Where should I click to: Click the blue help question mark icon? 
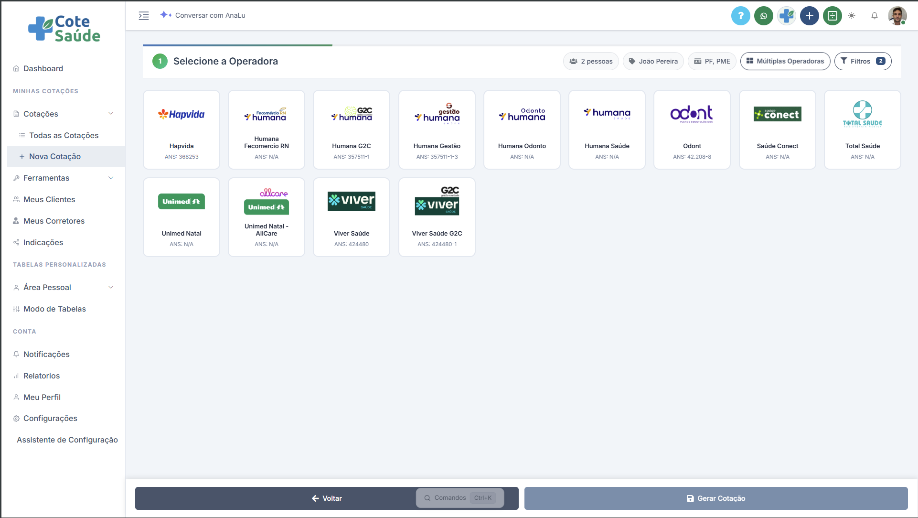tap(740, 16)
